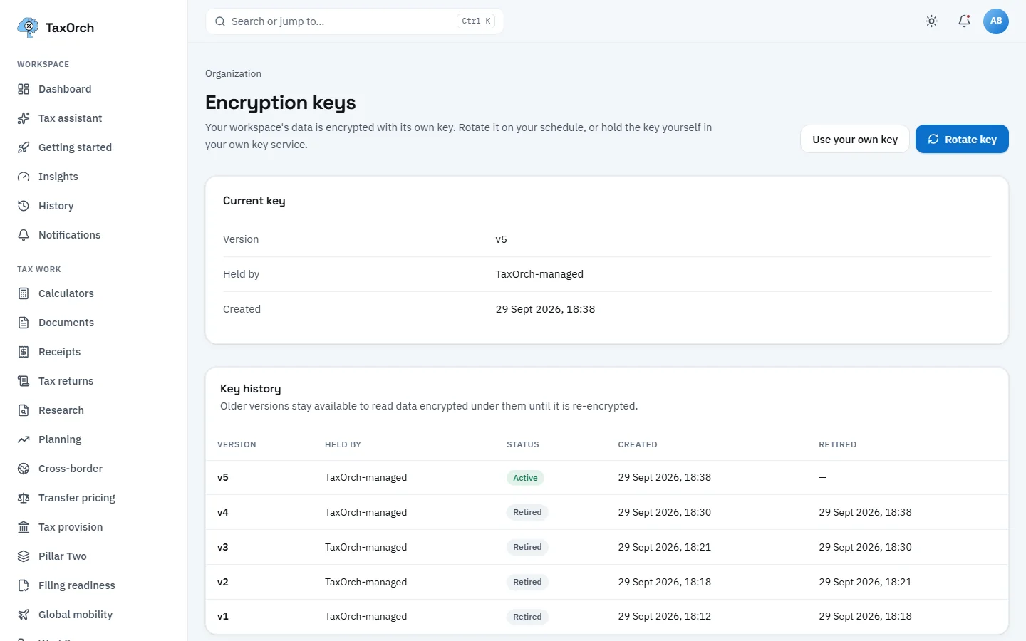Open the Documents file icon
1026x641 pixels.
(24, 323)
